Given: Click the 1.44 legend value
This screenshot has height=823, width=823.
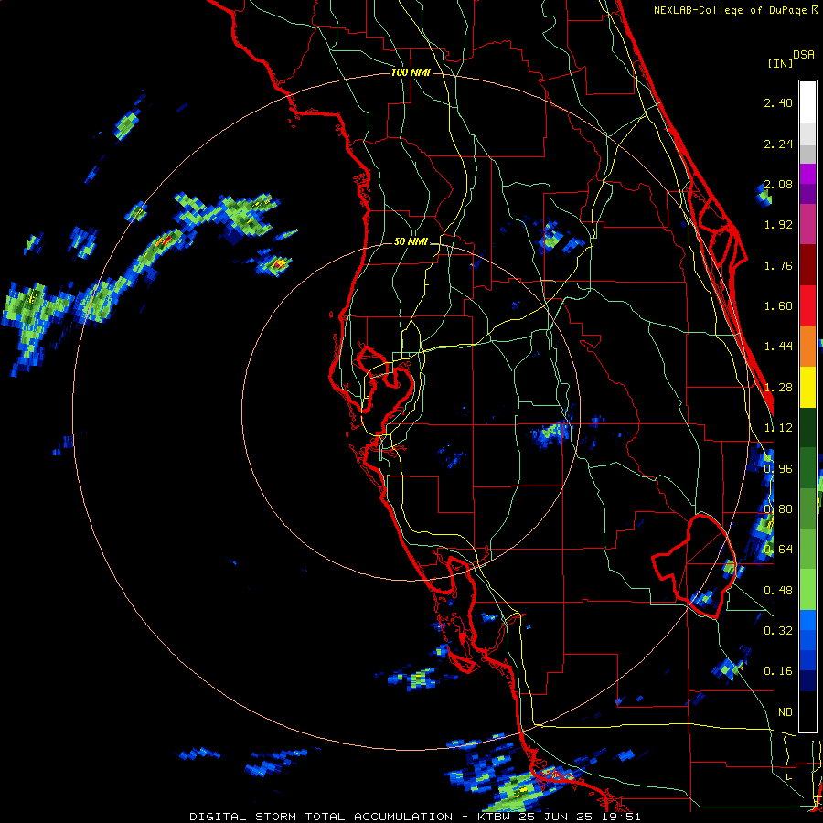Looking at the screenshot, I should 778,347.
